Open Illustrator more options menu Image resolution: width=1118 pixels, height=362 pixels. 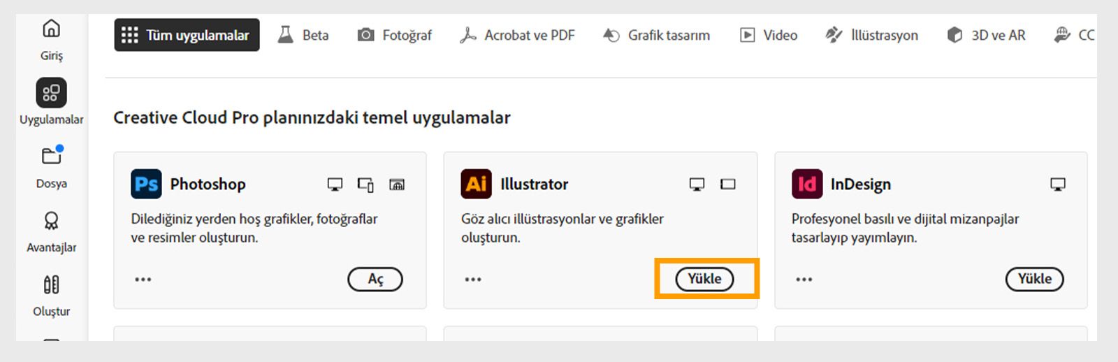pos(473,279)
